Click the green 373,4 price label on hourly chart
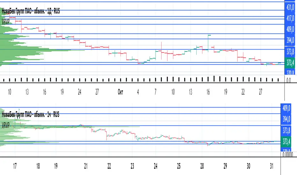 click(x=286, y=142)
